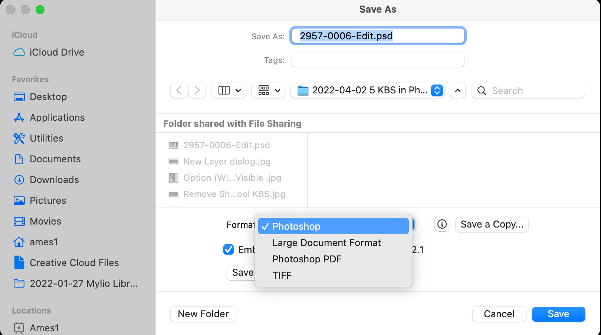Click the Tags input field
The width and height of the screenshot is (601, 335).
pyautogui.click(x=378, y=60)
